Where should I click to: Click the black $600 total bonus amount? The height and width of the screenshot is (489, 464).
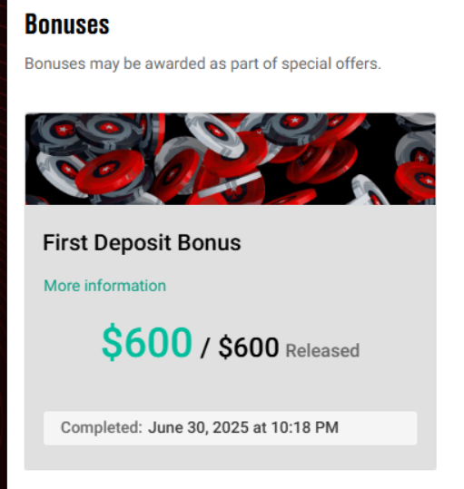tap(249, 347)
